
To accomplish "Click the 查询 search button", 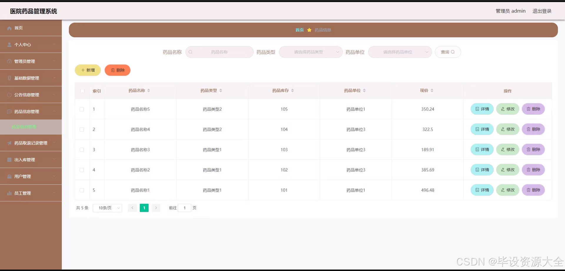I will (448, 52).
